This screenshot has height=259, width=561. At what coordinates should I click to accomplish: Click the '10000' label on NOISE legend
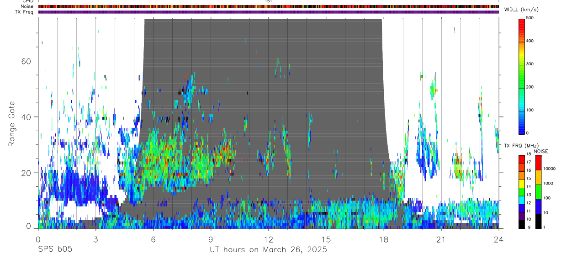549,169
